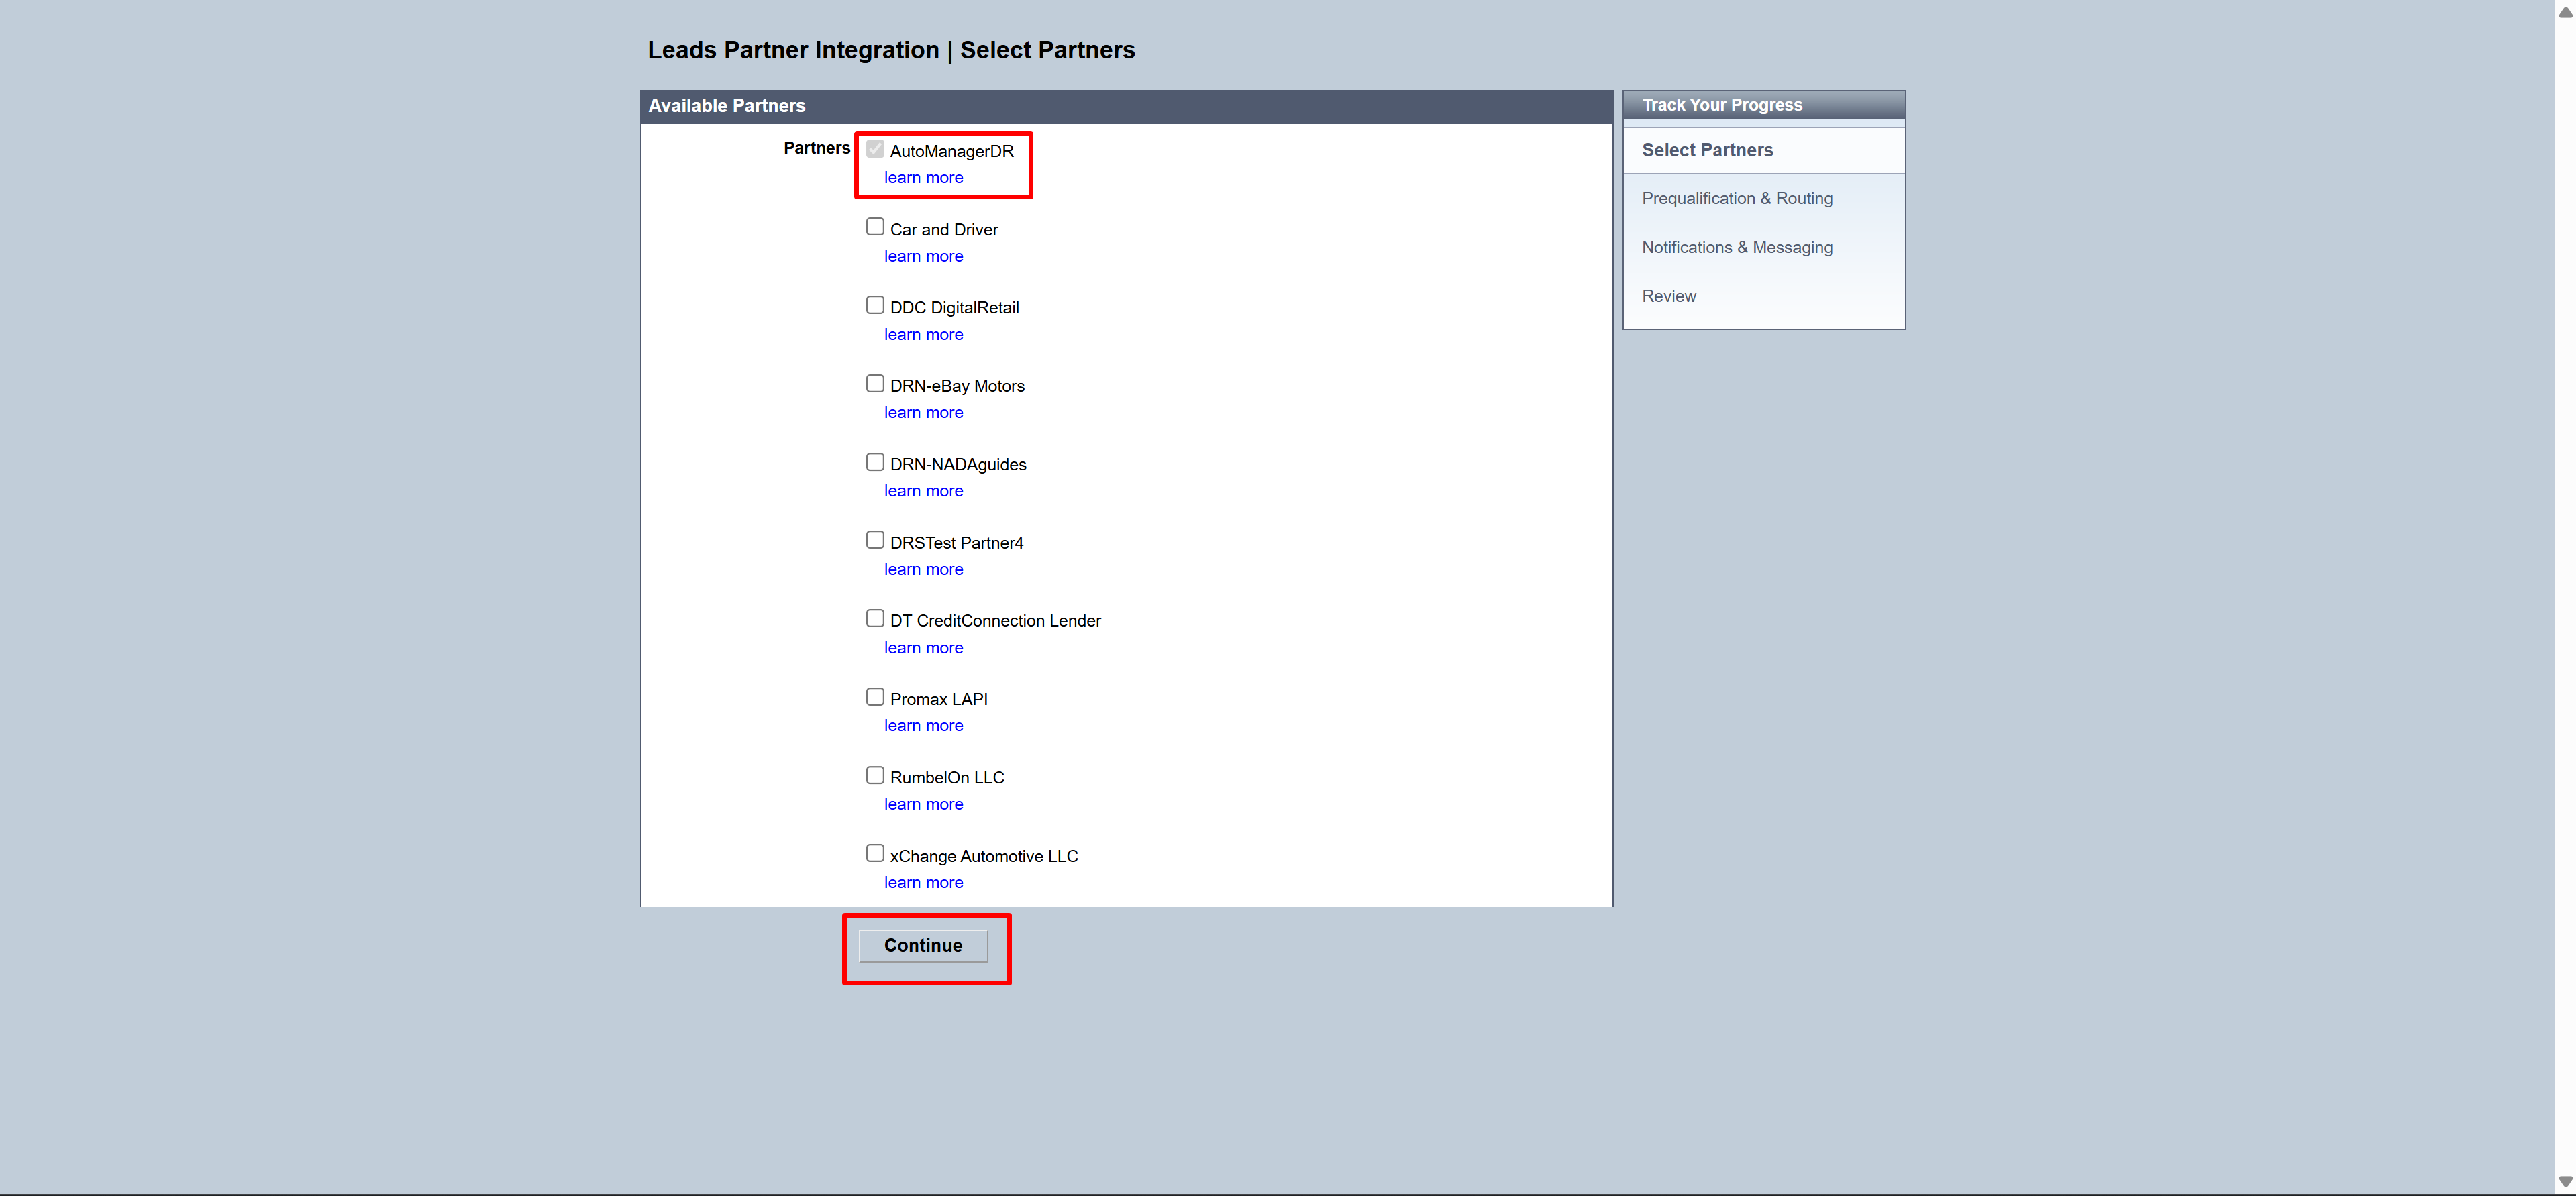Click the Partners field label
This screenshot has height=1196, width=2576.
(816, 148)
